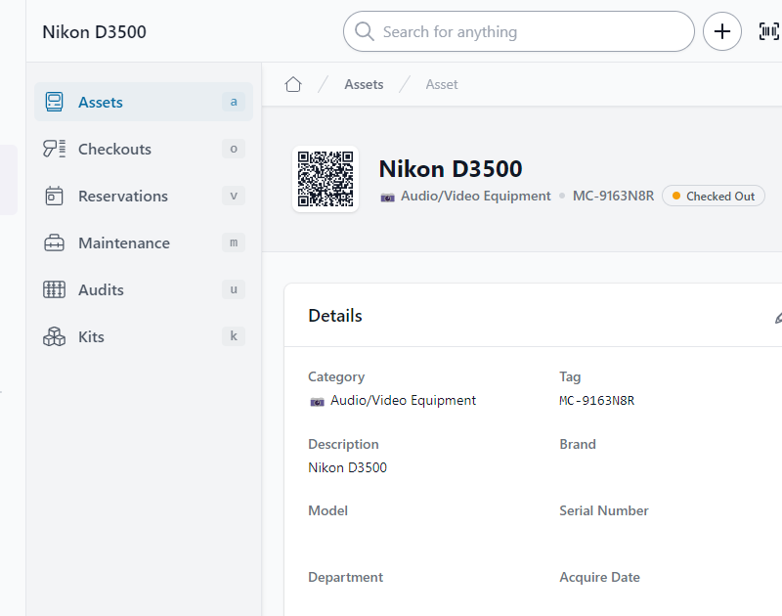Click the Nikon D3500 page title in top bar
The image size is (782, 616).
click(x=94, y=32)
